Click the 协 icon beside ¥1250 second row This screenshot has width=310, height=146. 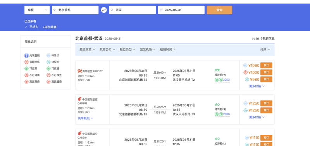[245, 110]
